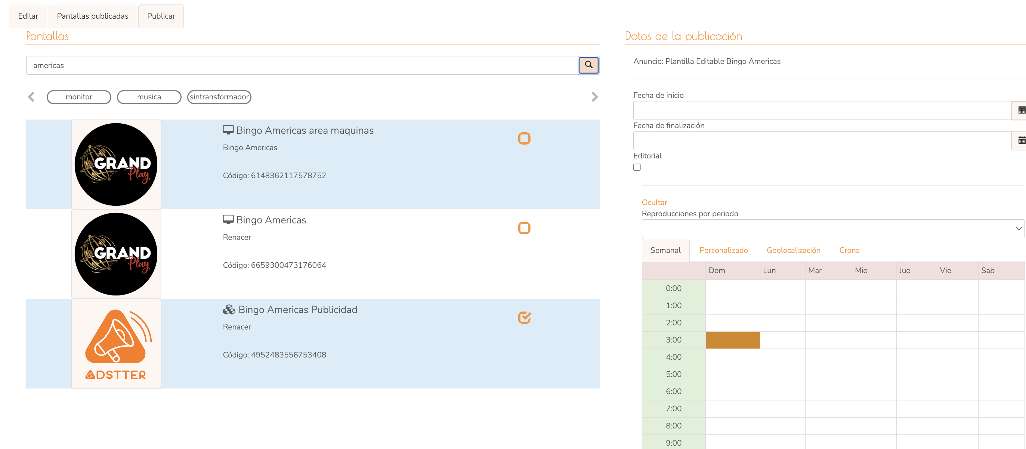Click the Fecha de inicio input field
Image resolution: width=1026 pixels, height=449 pixels.
(x=822, y=110)
